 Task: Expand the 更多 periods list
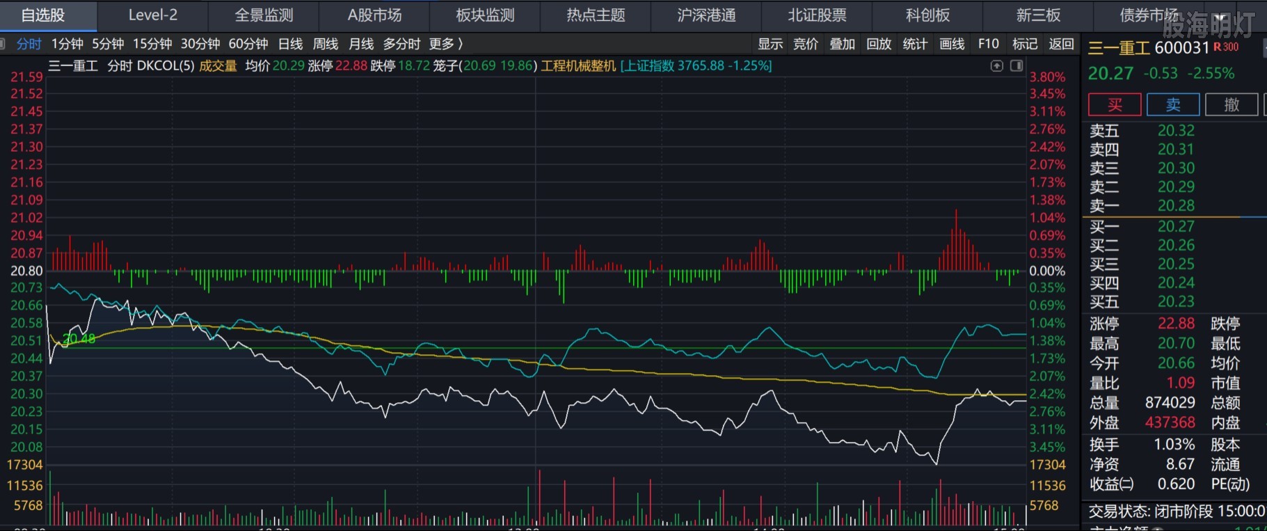click(x=445, y=44)
